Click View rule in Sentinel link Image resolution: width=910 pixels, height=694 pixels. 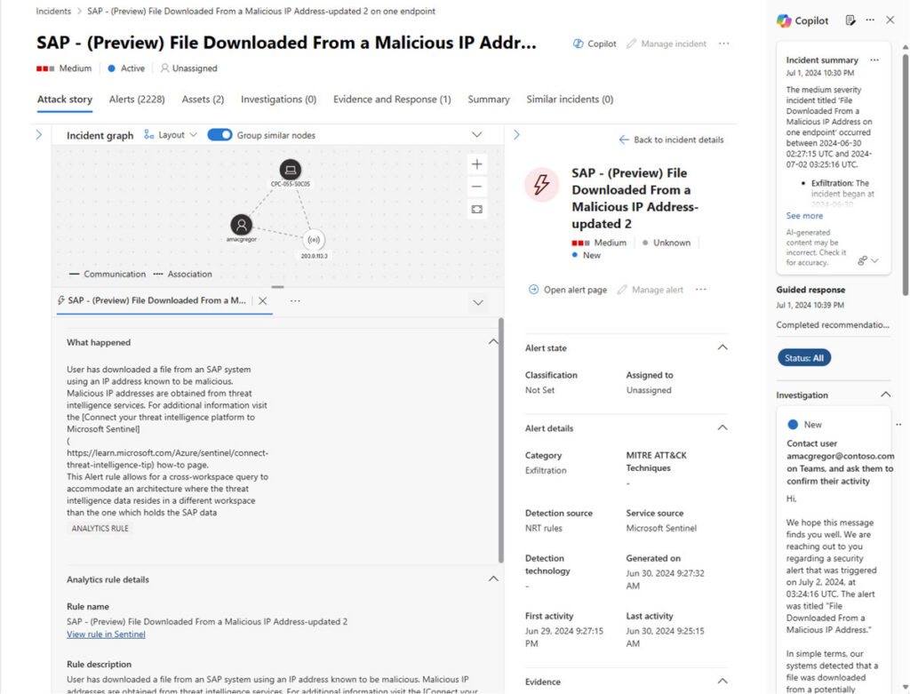point(106,634)
